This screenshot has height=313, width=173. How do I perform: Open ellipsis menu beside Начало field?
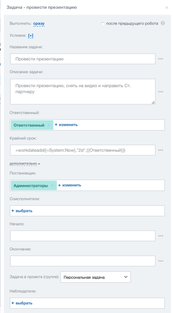point(161,236)
